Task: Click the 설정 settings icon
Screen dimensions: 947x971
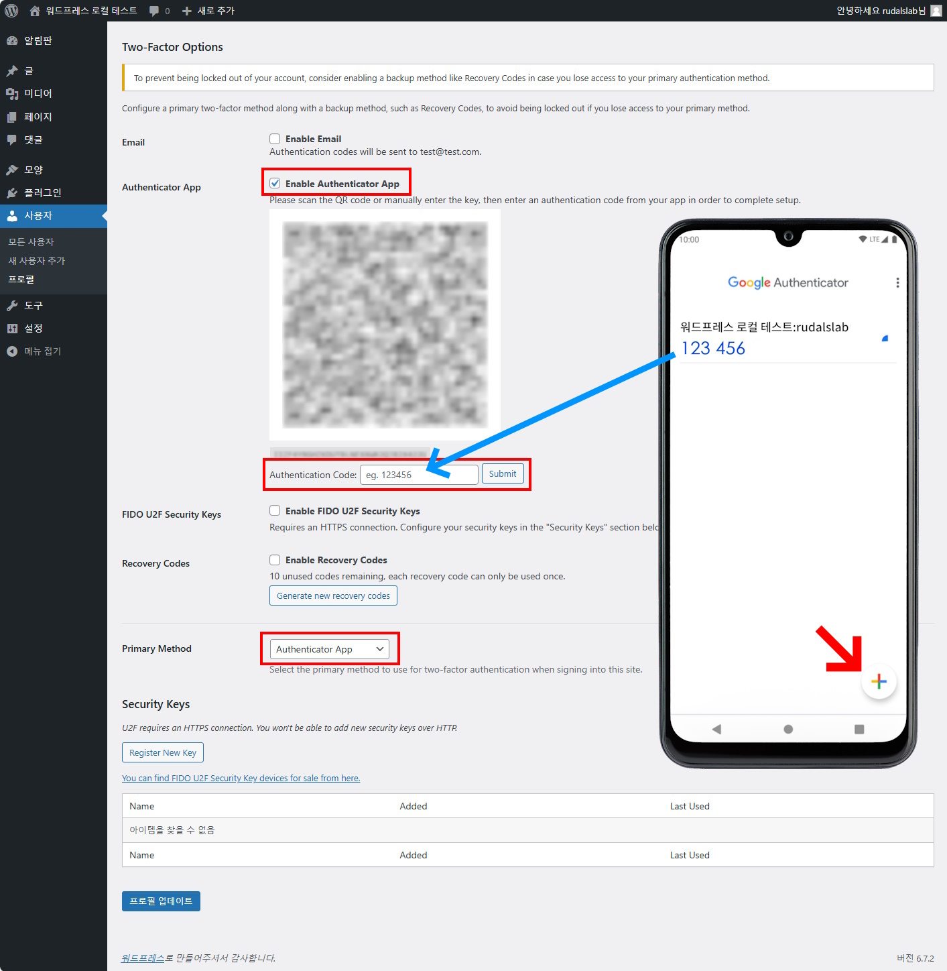Action: [x=12, y=328]
